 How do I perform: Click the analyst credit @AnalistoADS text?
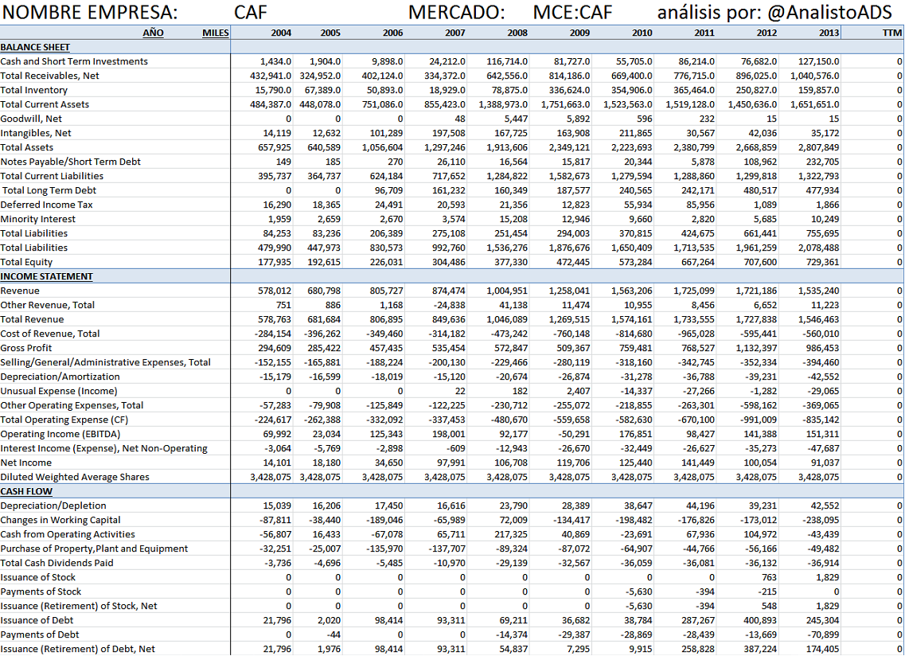pyautogui.click(x=830, y=12)
